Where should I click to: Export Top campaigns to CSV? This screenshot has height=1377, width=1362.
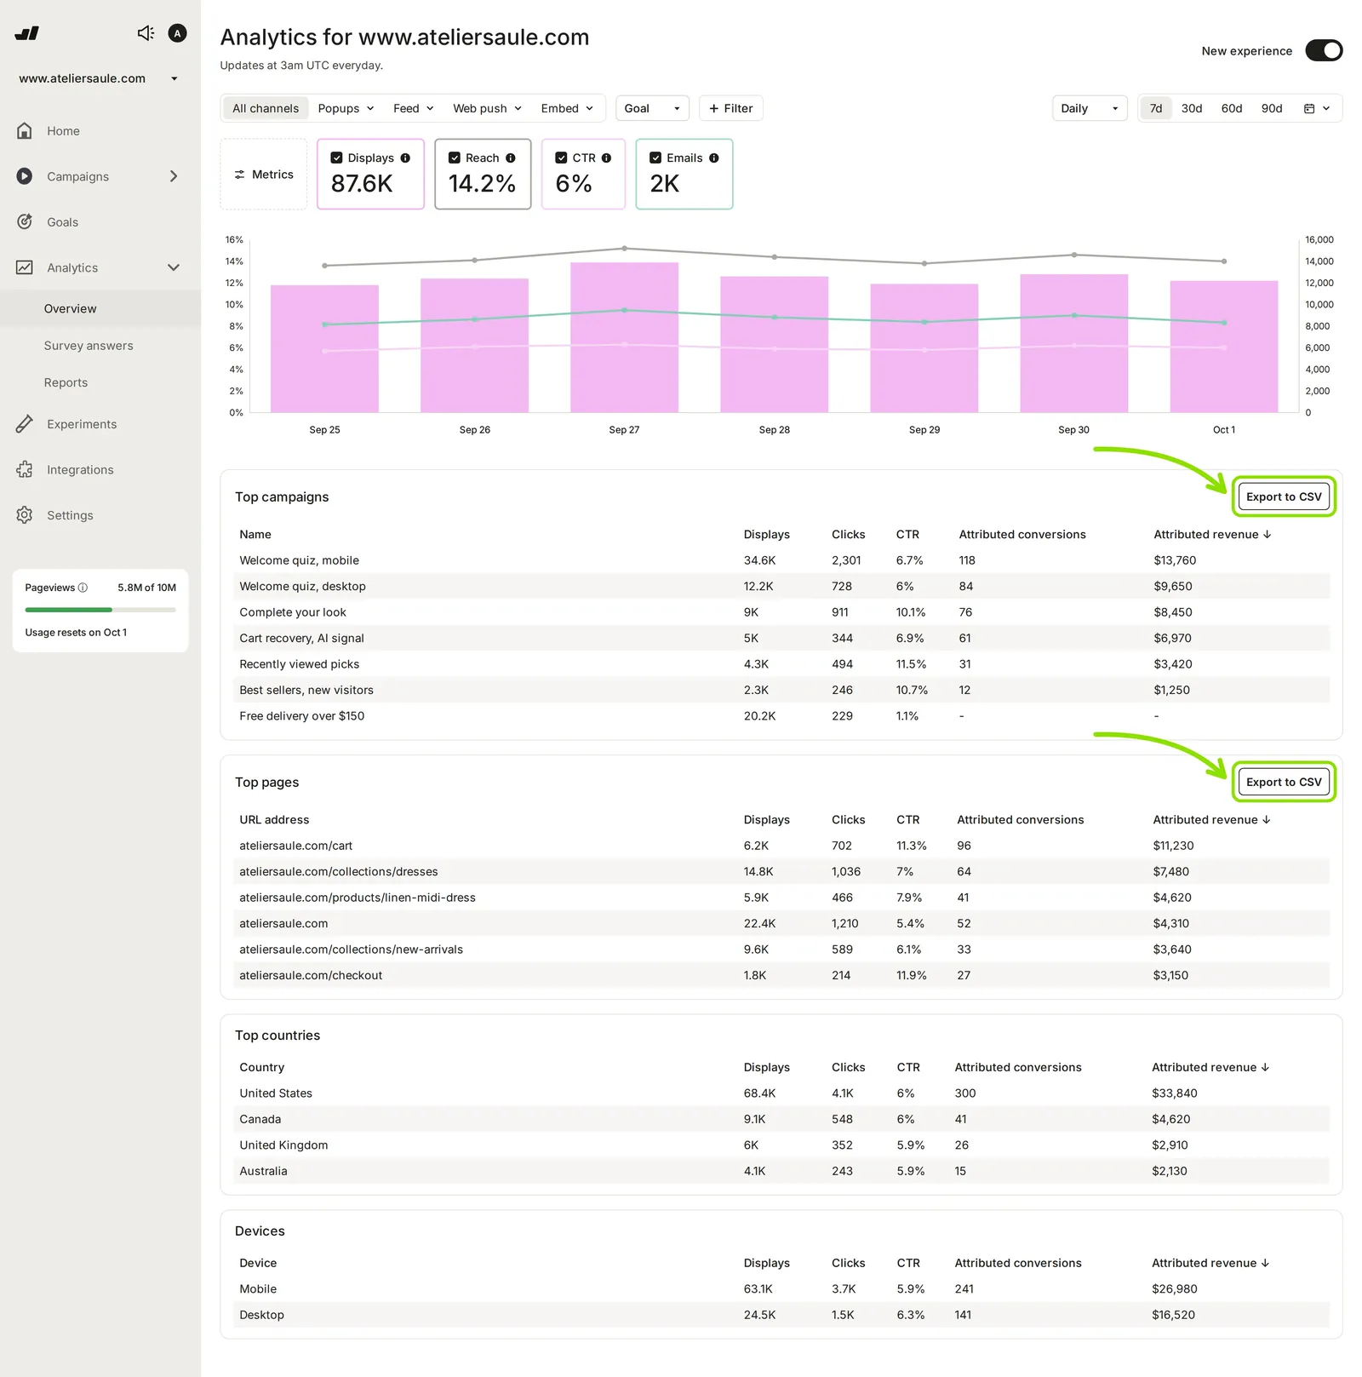[x=1284, y=496]
